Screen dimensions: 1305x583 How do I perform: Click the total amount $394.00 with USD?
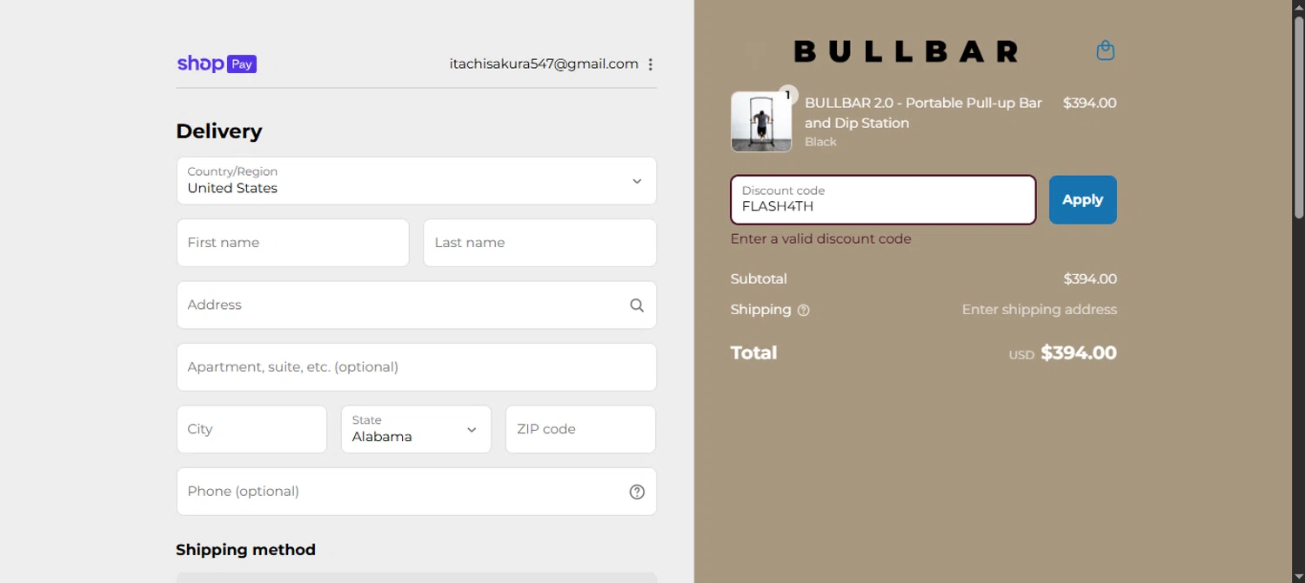tap(1062, 353)
